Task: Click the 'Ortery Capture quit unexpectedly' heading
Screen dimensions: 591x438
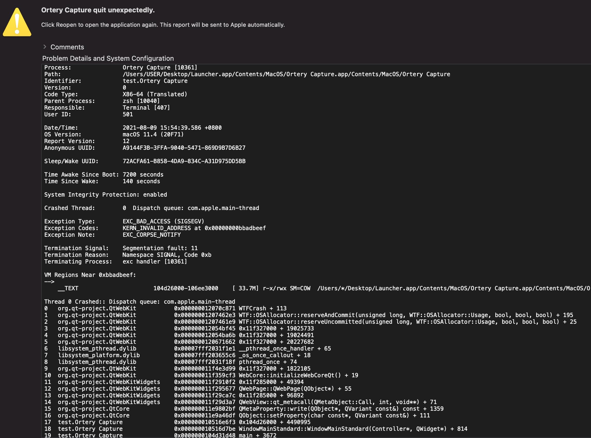Action: point(98,10)
